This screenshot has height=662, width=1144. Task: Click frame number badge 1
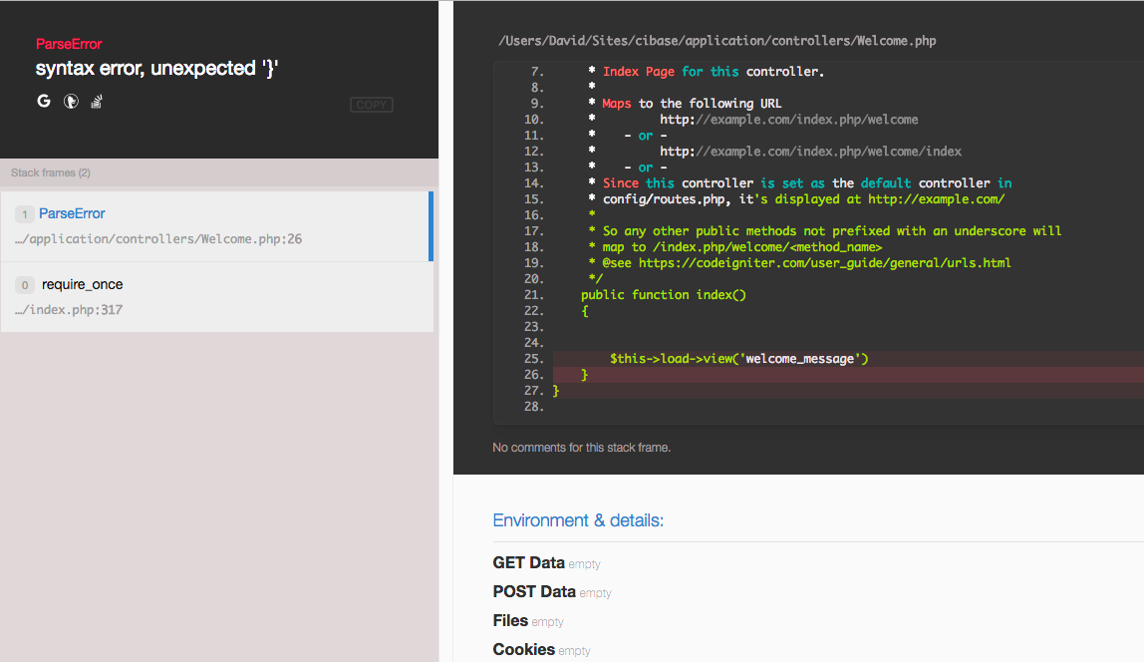(24, 214)
